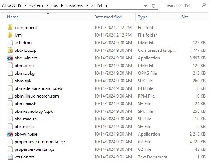Select the obm-synology7.spk file name

pyautogui.click(x=33, y=111)
